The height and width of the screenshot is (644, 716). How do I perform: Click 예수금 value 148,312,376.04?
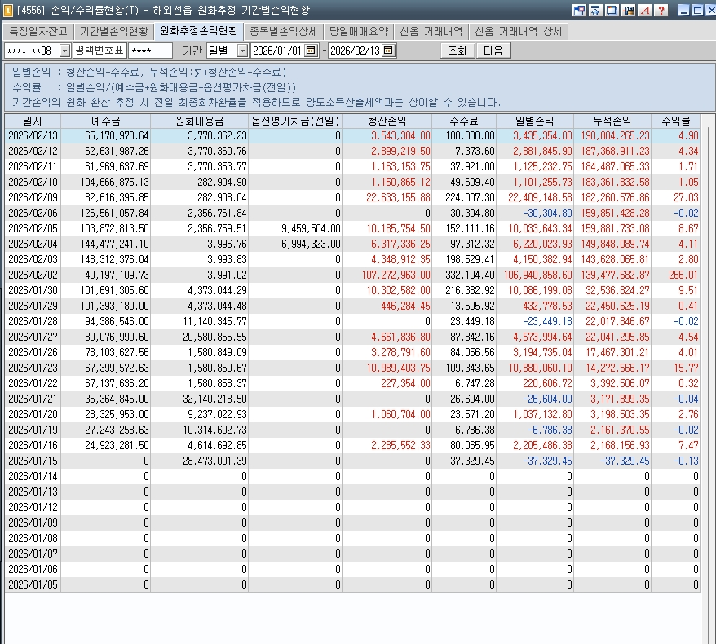tap(115, 260)
